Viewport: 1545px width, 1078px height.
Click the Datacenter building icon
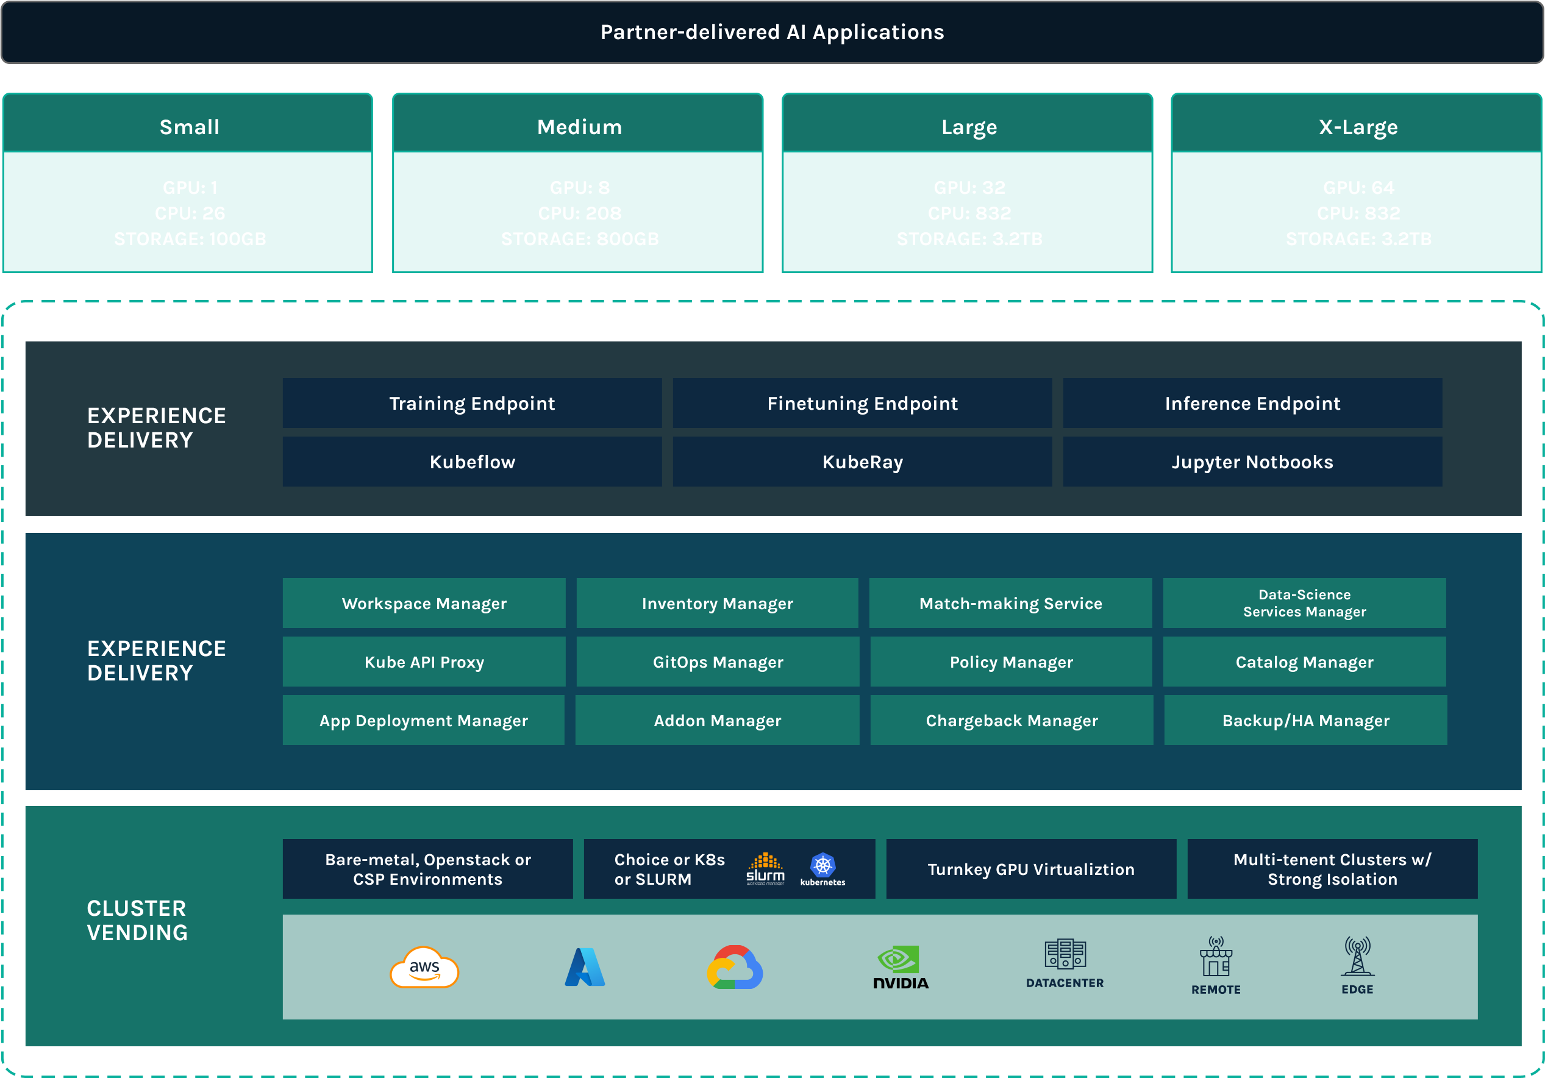[x=1065, y=955]
